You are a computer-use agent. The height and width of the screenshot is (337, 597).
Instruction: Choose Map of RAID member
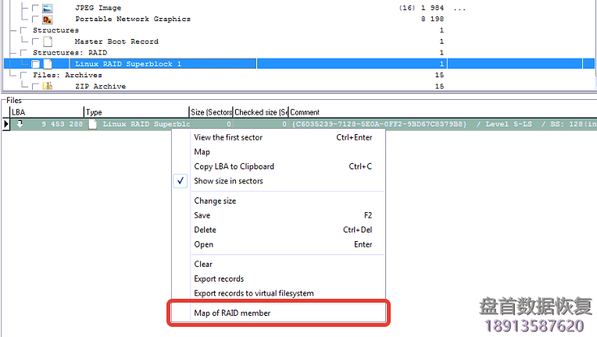point(232,314)
